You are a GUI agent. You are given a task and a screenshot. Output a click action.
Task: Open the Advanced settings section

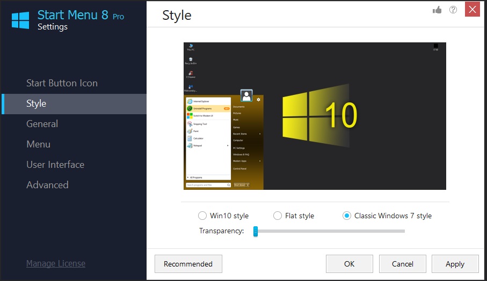(47, 185)
